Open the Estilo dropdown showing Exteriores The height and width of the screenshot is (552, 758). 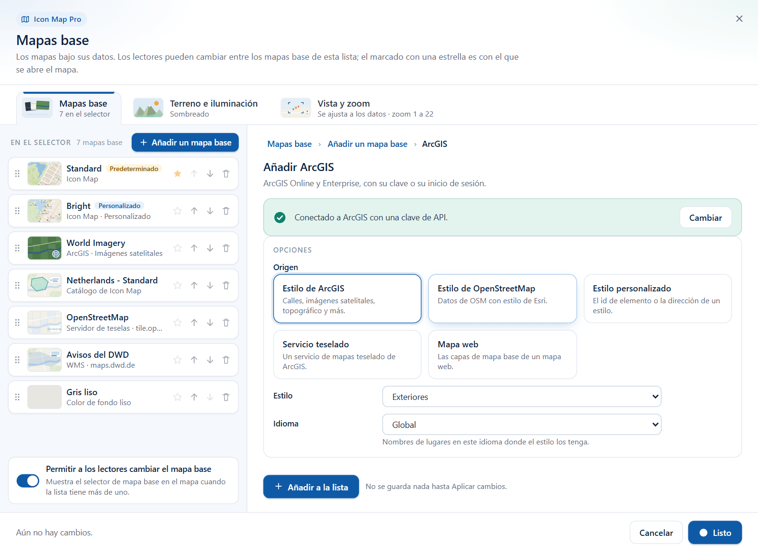point(522,397)
